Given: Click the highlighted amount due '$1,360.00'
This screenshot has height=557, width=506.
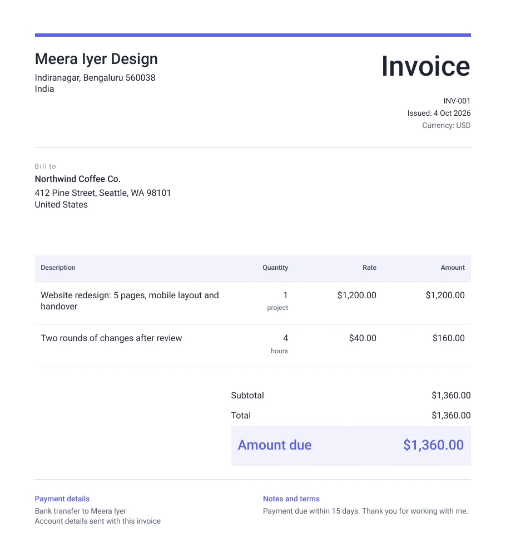Looking at the screenshot, I should coord(433,445).
